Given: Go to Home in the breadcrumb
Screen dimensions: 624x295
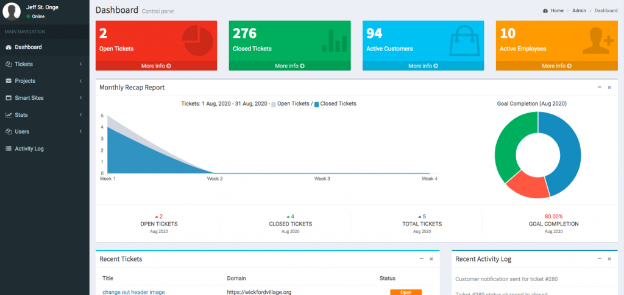Looking at the screenshot, I should [557, 11].
